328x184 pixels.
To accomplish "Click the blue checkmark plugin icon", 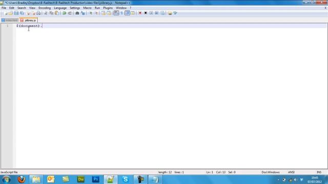I will [175, 13].
